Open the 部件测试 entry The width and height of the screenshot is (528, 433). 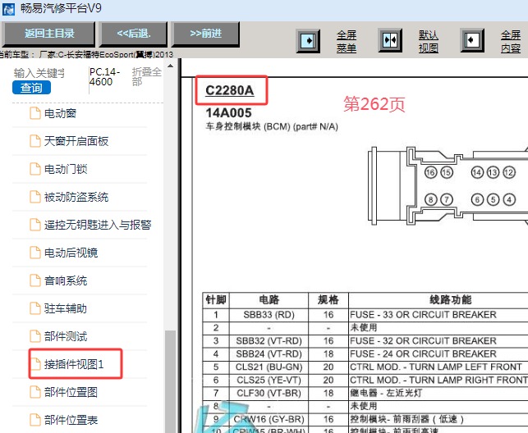tap(66, 336)
